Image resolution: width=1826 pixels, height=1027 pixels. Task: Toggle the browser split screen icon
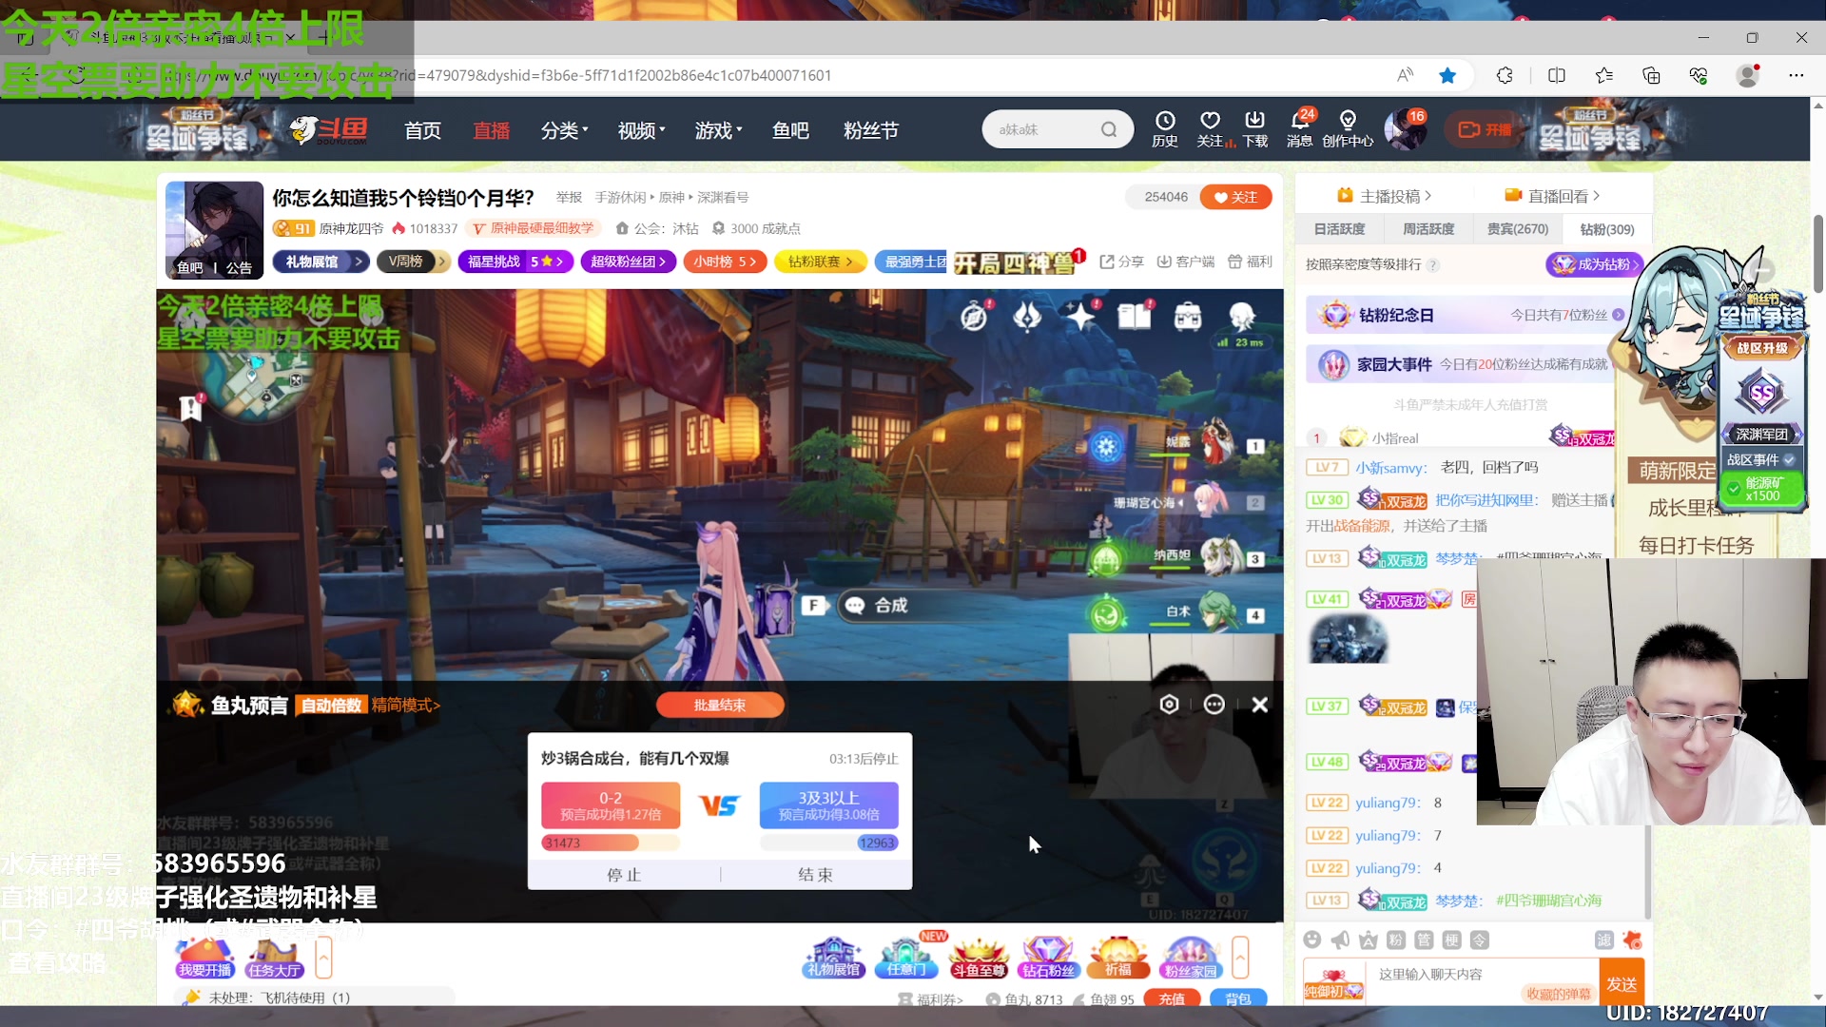[x=1557, y=75]
